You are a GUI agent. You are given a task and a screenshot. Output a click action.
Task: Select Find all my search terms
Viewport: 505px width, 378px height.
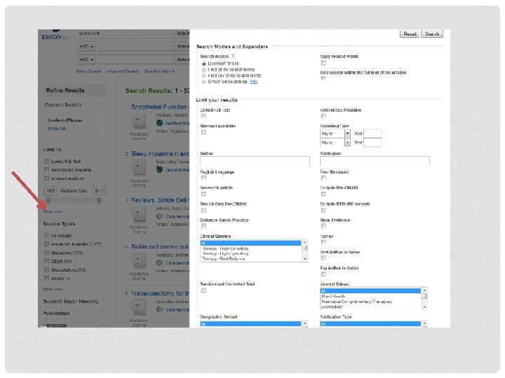pyautogui.click(x=204, y=70)
